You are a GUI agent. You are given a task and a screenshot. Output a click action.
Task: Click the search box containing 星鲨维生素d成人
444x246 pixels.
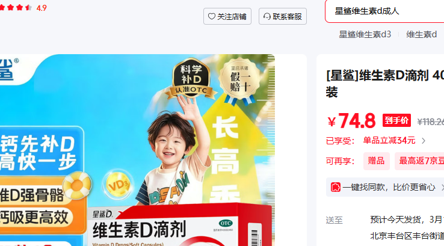(x=384, y=11)
